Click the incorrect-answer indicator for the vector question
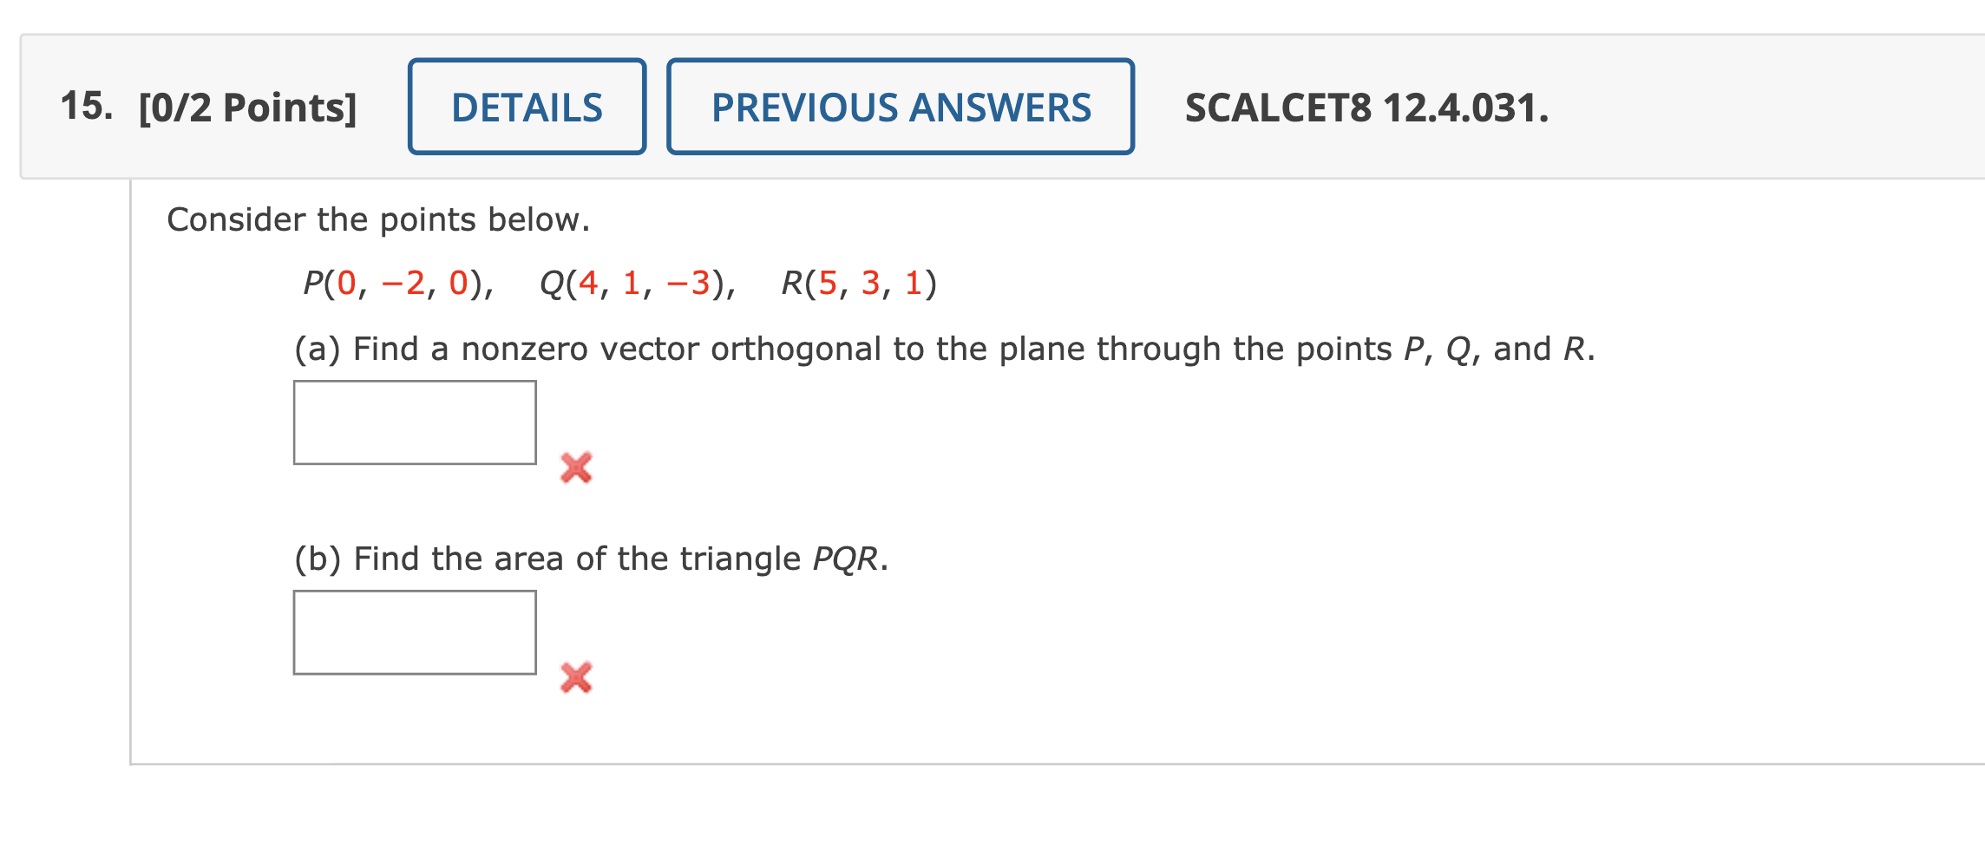The height and width of the screenshot is (850, 1985). 575,467
